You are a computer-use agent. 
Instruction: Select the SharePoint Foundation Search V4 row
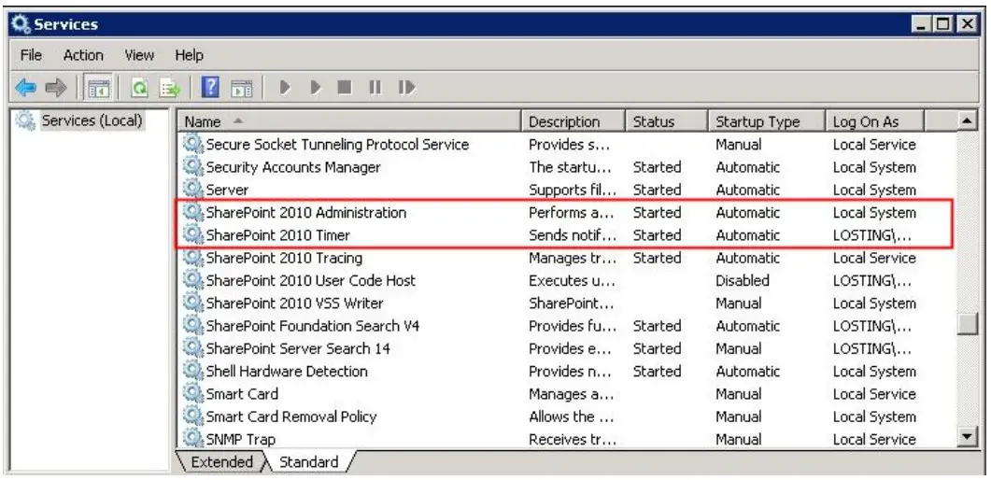(568, 326)
